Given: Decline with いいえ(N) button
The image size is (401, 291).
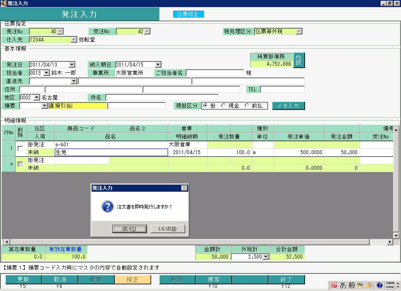Looking at the screenshot, I should pyautogui.click(x=168, y=229).
